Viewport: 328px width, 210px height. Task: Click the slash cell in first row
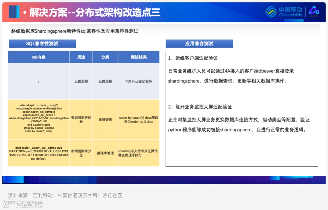coord(39,81)
